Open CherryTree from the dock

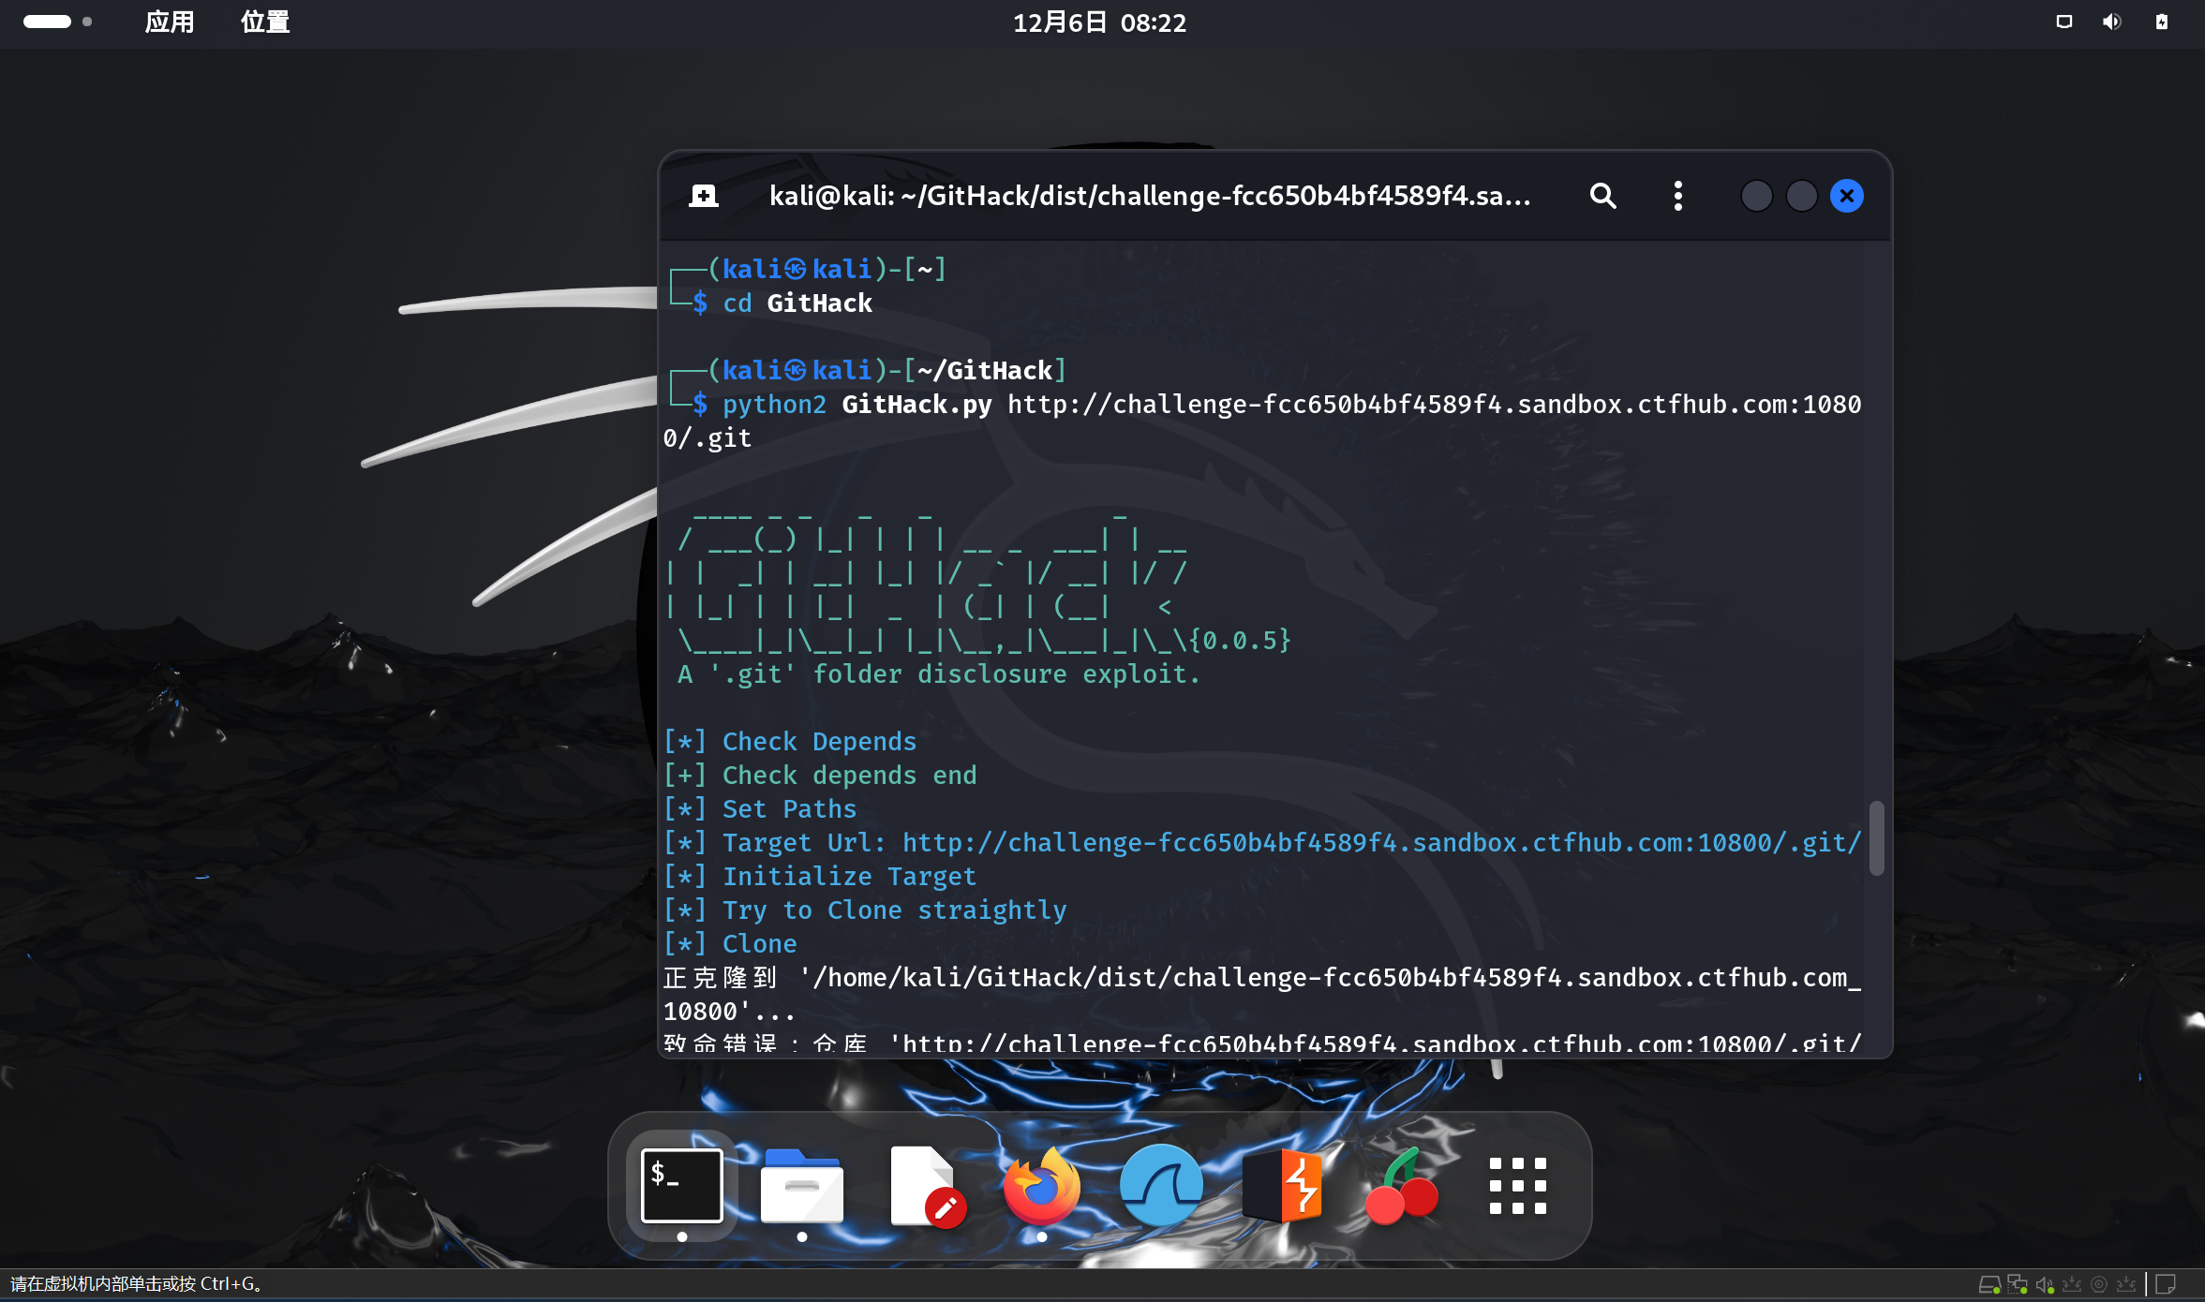1401,1186
